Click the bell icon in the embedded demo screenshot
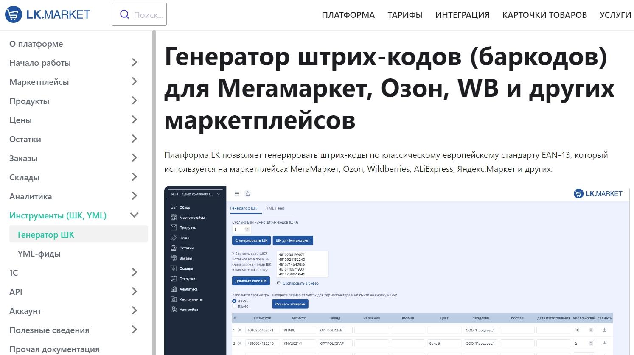The width and height of the screenshot is (634, 355). click(248, 193)
